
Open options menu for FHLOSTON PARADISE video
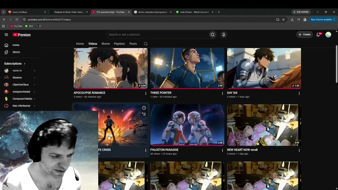[222, 150]
